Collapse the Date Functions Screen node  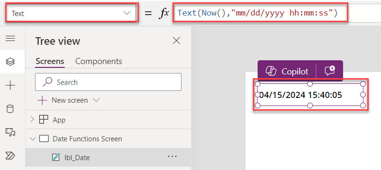(32, 139)
